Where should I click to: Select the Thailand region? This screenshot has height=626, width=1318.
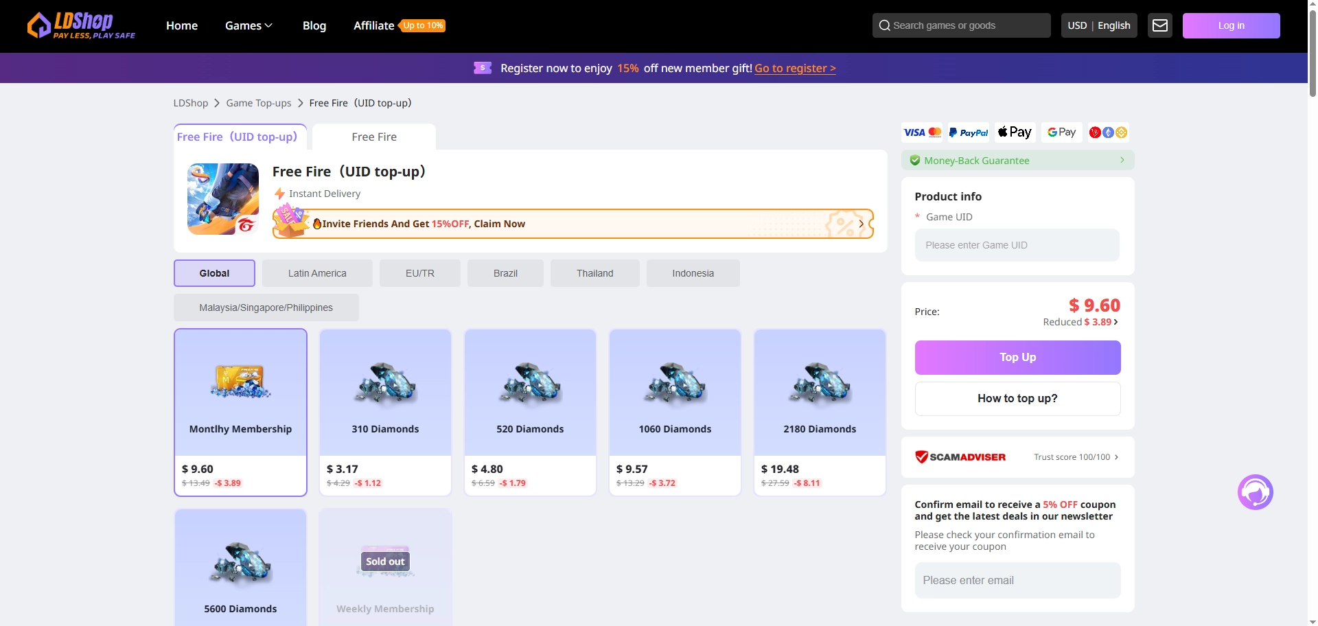click(x=595, y=273)
